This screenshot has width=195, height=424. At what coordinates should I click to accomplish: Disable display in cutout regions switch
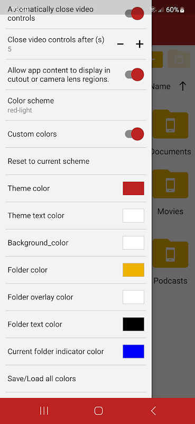coord(134,75)
